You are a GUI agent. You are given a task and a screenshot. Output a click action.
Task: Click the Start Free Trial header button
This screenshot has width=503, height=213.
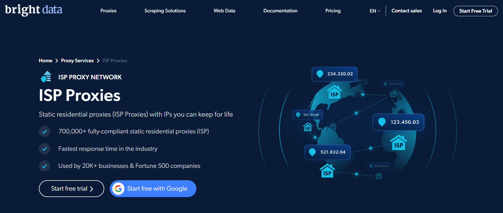point(476,11)
